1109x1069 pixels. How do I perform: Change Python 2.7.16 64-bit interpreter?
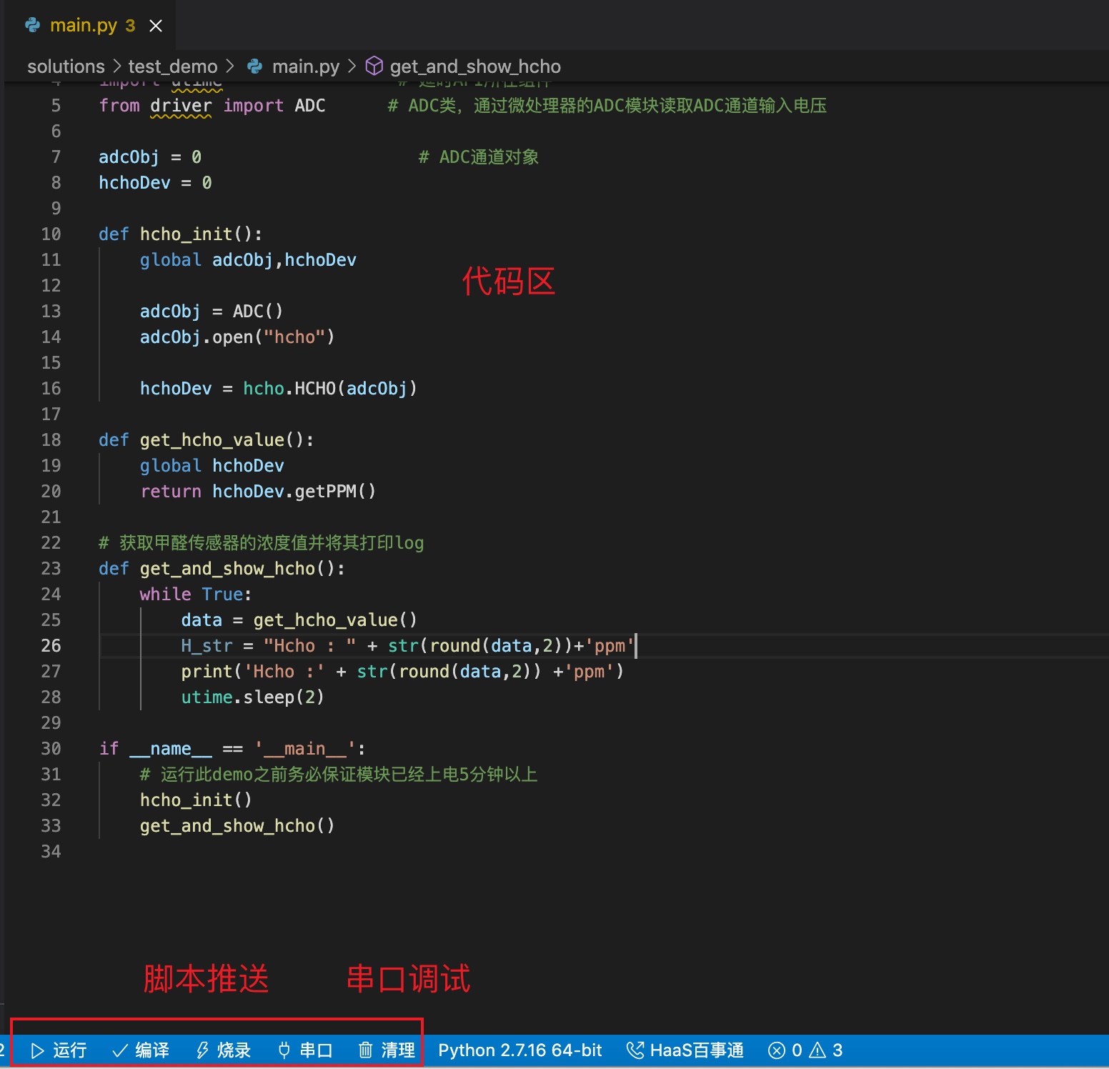(x=519, y=1050)
